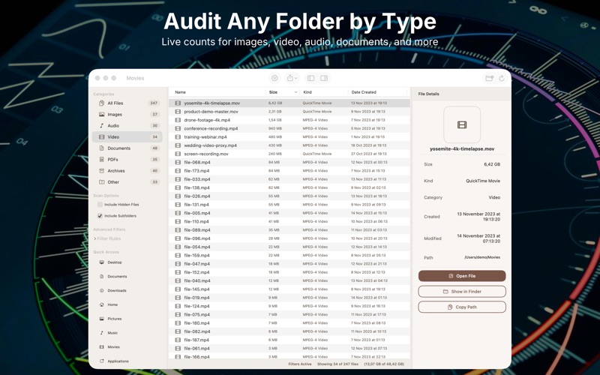
Task: Select the wedding-video-proxy.mp4 file
Action: click(289, 145)
